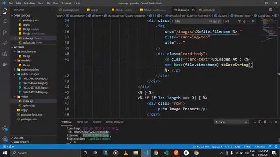Expand the node_modules folder
280x157 pixels.
tap(14, 70)
